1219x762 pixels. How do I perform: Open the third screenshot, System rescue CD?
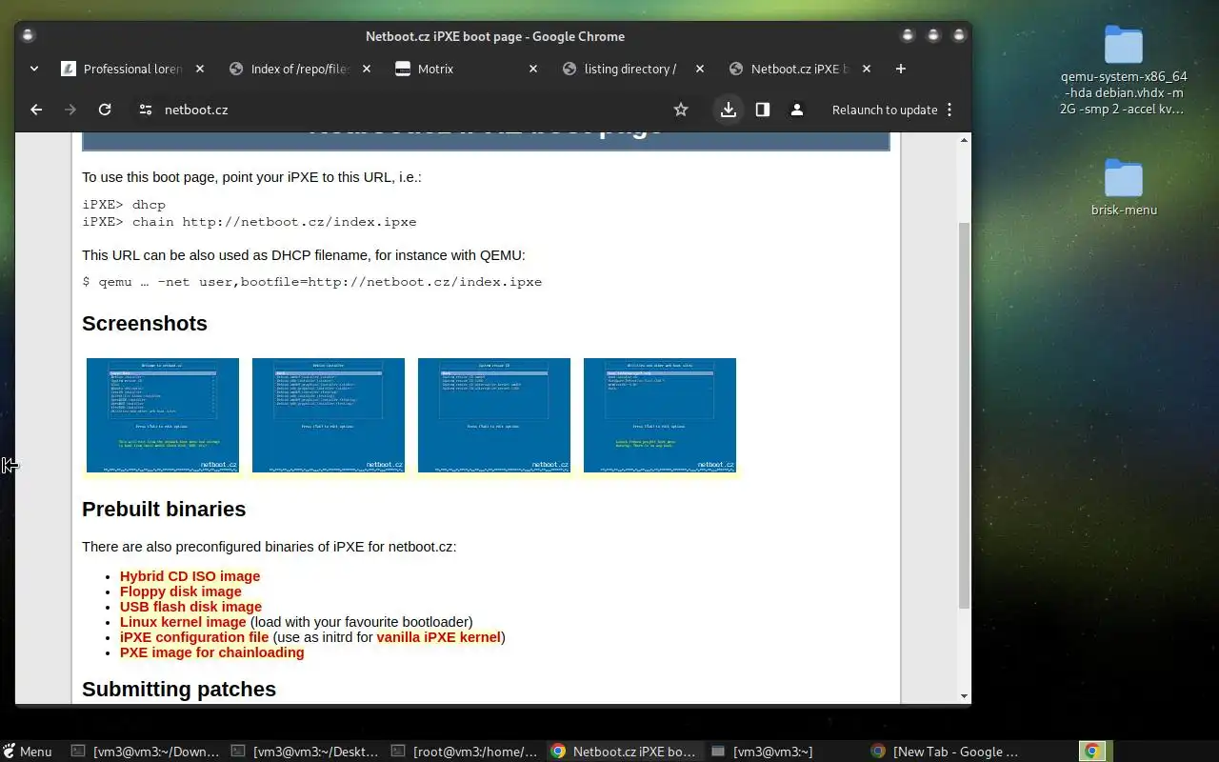click(x=494, y=415)
